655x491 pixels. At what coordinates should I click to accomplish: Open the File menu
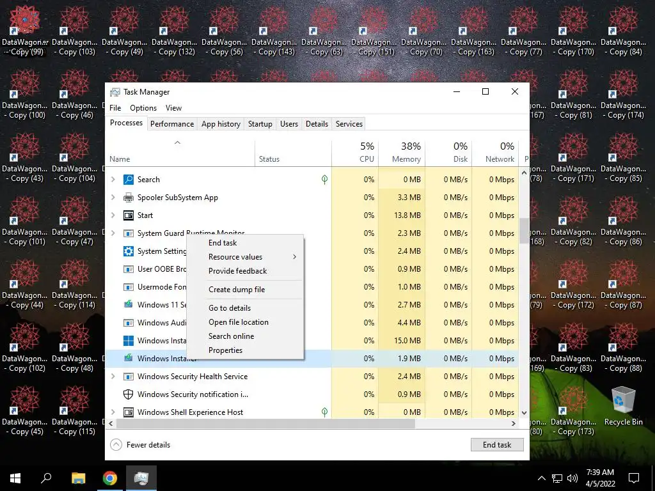(115, 107)
